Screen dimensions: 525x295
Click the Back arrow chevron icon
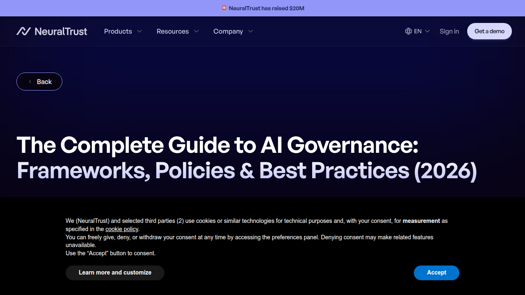pos(30,82)
